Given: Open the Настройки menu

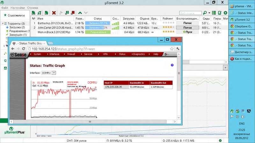Looking at the screenshot, I should (x=18, y=8).
